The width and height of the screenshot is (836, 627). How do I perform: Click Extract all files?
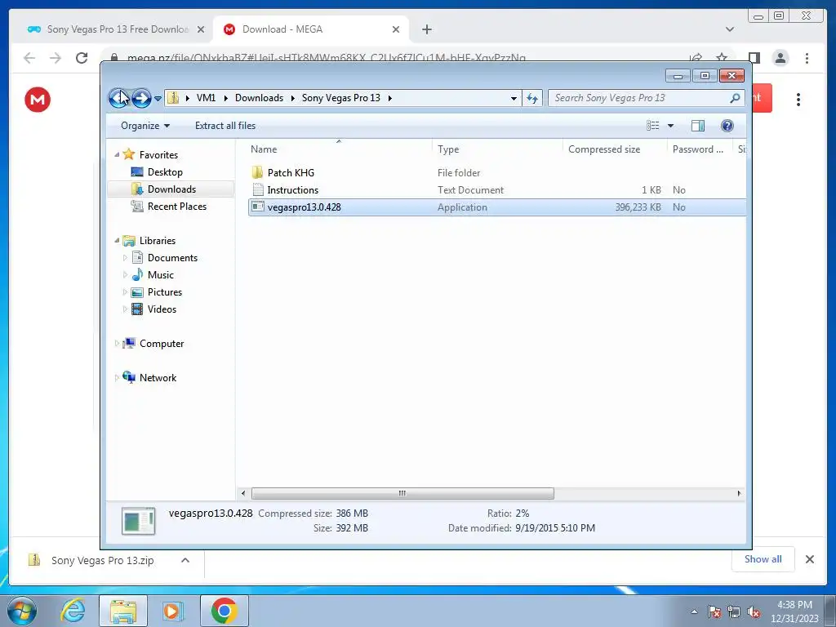point(225,125)
